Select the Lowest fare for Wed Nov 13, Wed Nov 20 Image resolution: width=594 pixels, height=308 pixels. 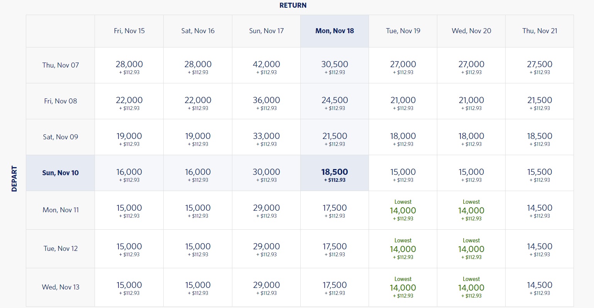point(471,288)
